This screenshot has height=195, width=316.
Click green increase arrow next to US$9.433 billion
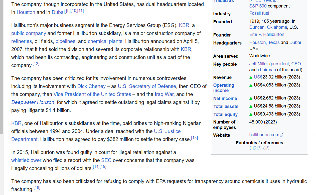(251, 114)
